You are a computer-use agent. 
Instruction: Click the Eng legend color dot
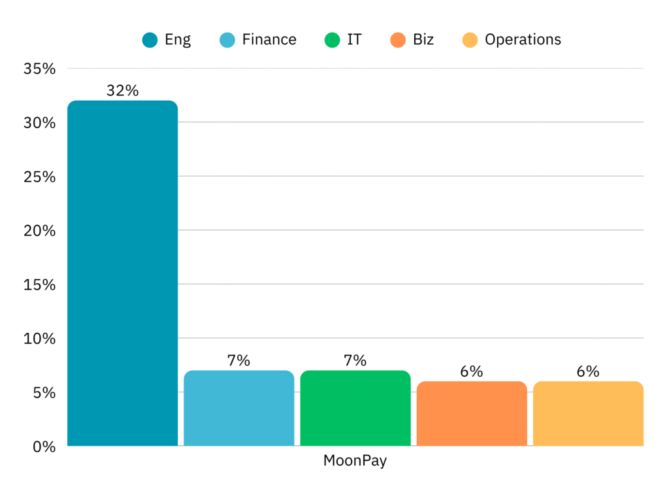(x=150, y=40)
